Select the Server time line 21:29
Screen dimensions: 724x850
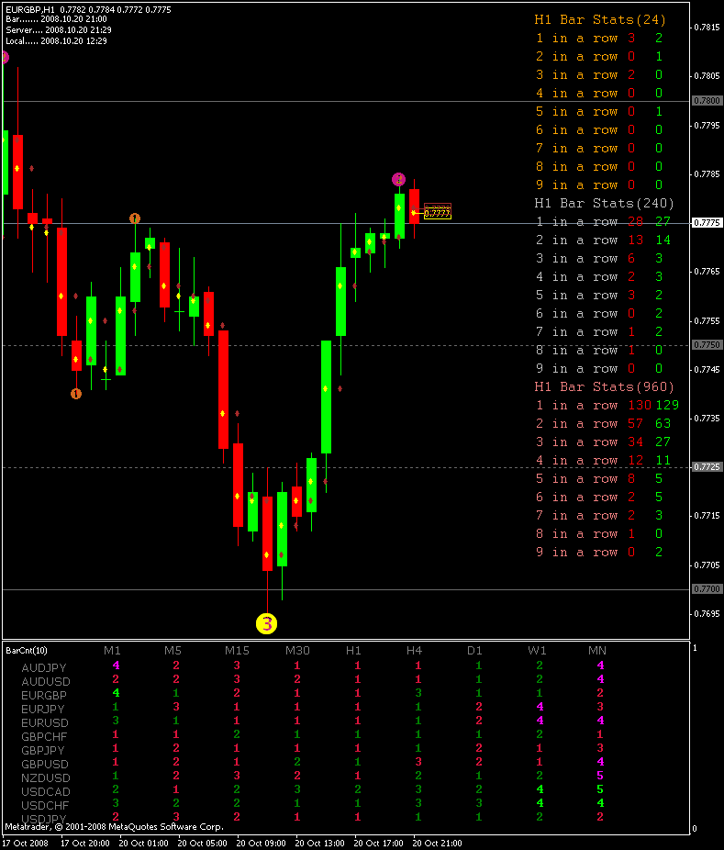(x=59, y=29)
